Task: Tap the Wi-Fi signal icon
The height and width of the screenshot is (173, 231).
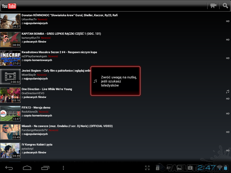Action: pyautogui.click(x=220, y=168)
